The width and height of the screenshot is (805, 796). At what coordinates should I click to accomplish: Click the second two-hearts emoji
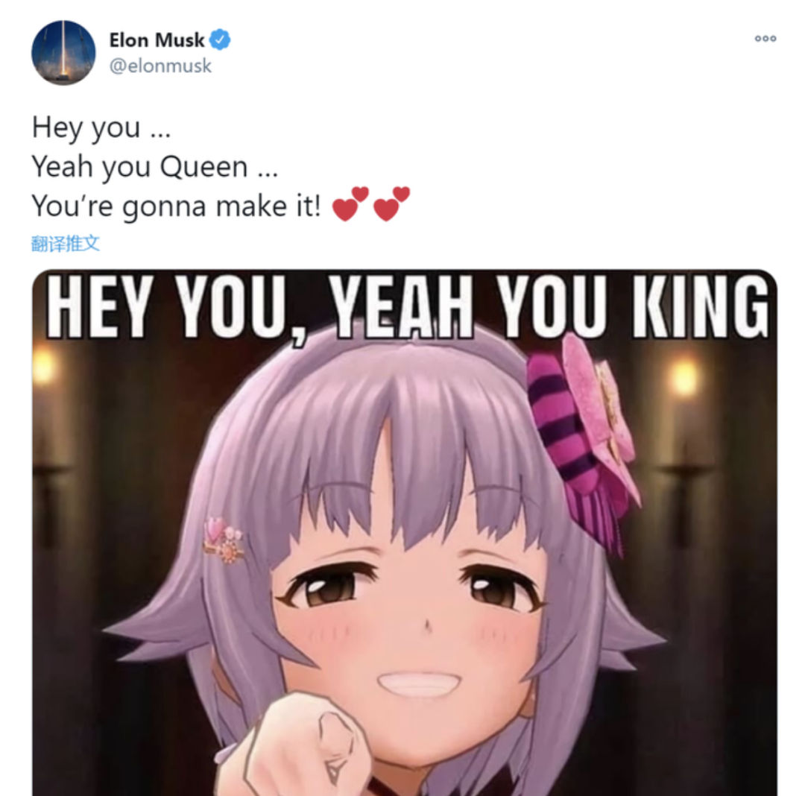click(x=391, y=203)
